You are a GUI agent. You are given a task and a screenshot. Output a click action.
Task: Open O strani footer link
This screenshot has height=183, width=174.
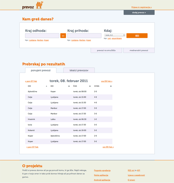coord(131,180)
